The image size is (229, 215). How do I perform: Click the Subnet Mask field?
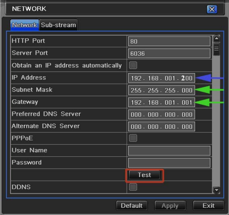coord(162,90)
